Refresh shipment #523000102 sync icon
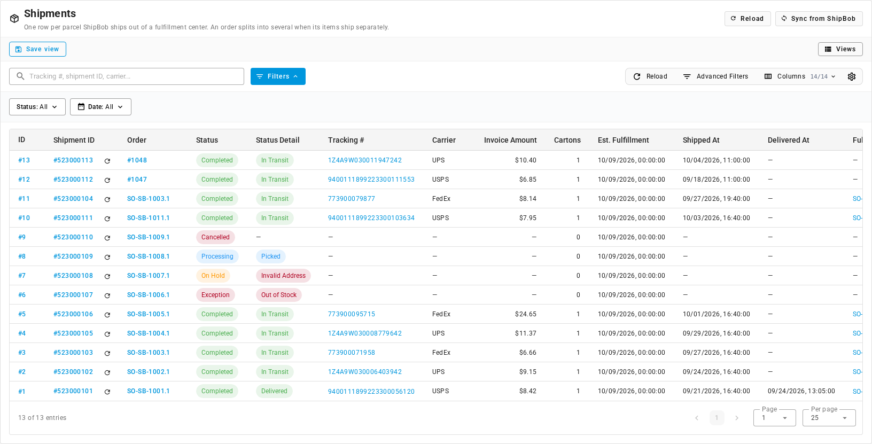Viewport: 872px width, 444px height. 107,372
